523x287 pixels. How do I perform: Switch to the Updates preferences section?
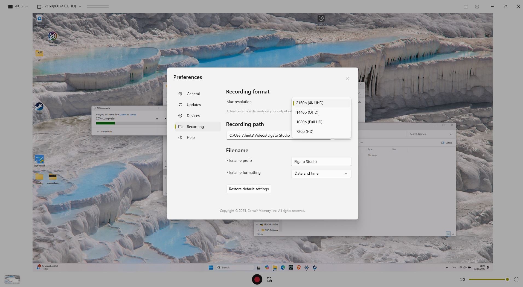tap(194, 105)
